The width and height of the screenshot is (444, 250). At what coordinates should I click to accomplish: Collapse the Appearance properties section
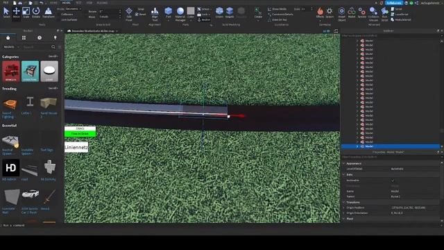pos(344,164)
